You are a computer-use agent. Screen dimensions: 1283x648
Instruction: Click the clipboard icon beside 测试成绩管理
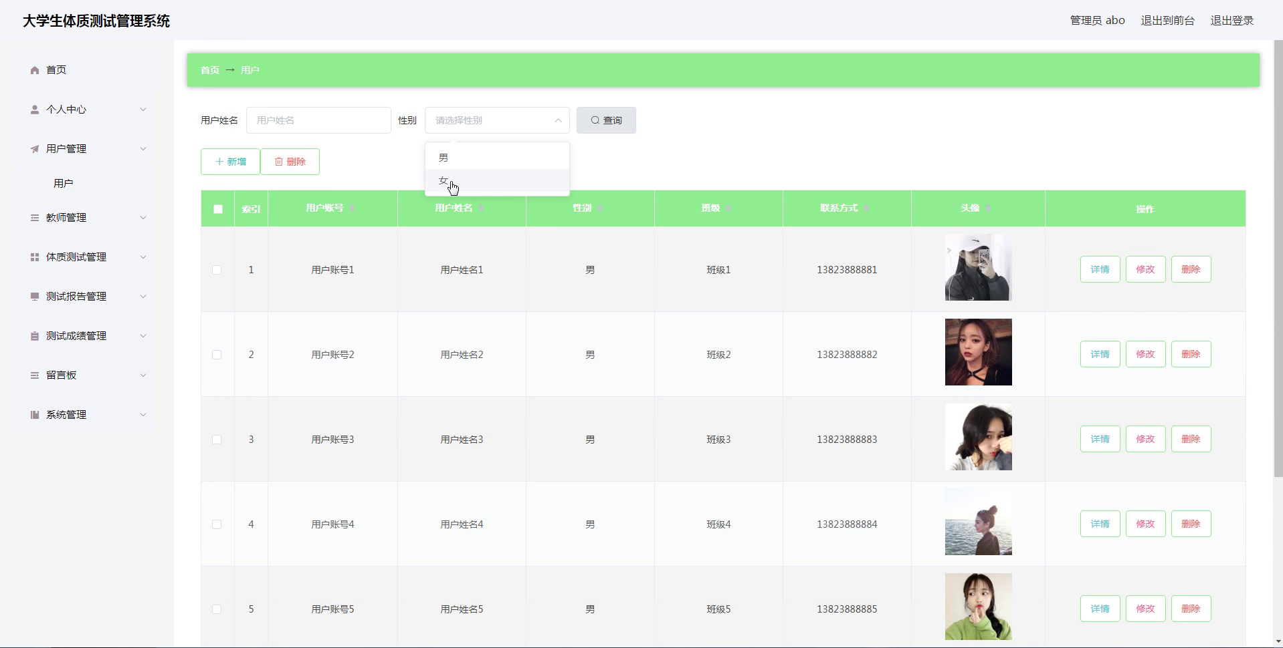point(35,336)
